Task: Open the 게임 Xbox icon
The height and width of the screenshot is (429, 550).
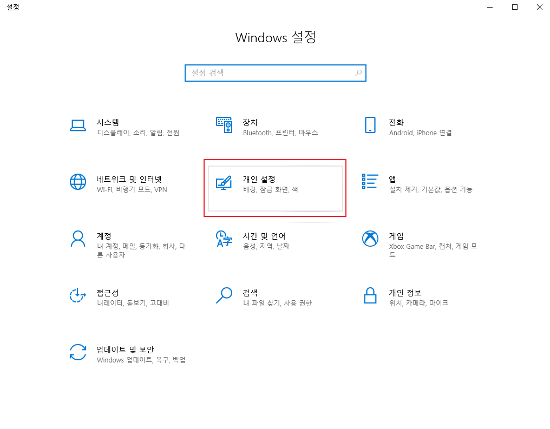Action: [x=370, y=239]
